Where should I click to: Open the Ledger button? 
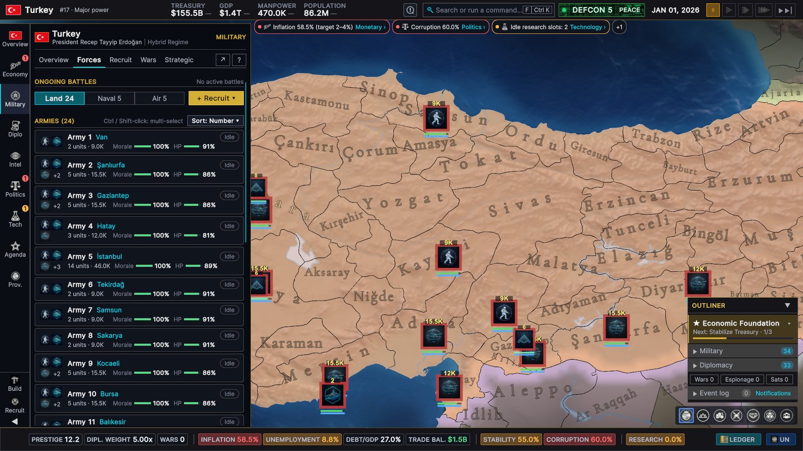click(x=738, y=439)
